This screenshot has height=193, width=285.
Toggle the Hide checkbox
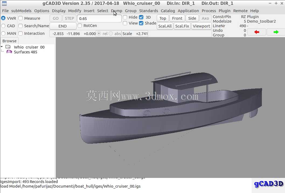pyautogui.click(x=125, y=17)
